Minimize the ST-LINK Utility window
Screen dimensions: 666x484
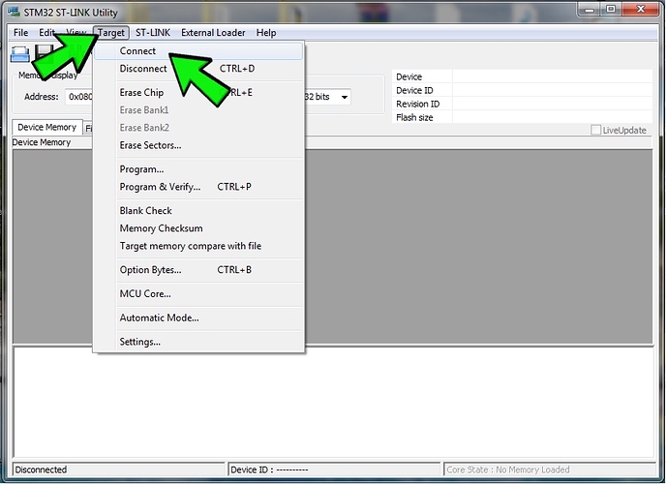[x=590, y=10]
